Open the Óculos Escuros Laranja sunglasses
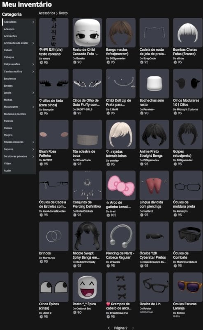This screenshot has height=330, width=203. point(188,287)
